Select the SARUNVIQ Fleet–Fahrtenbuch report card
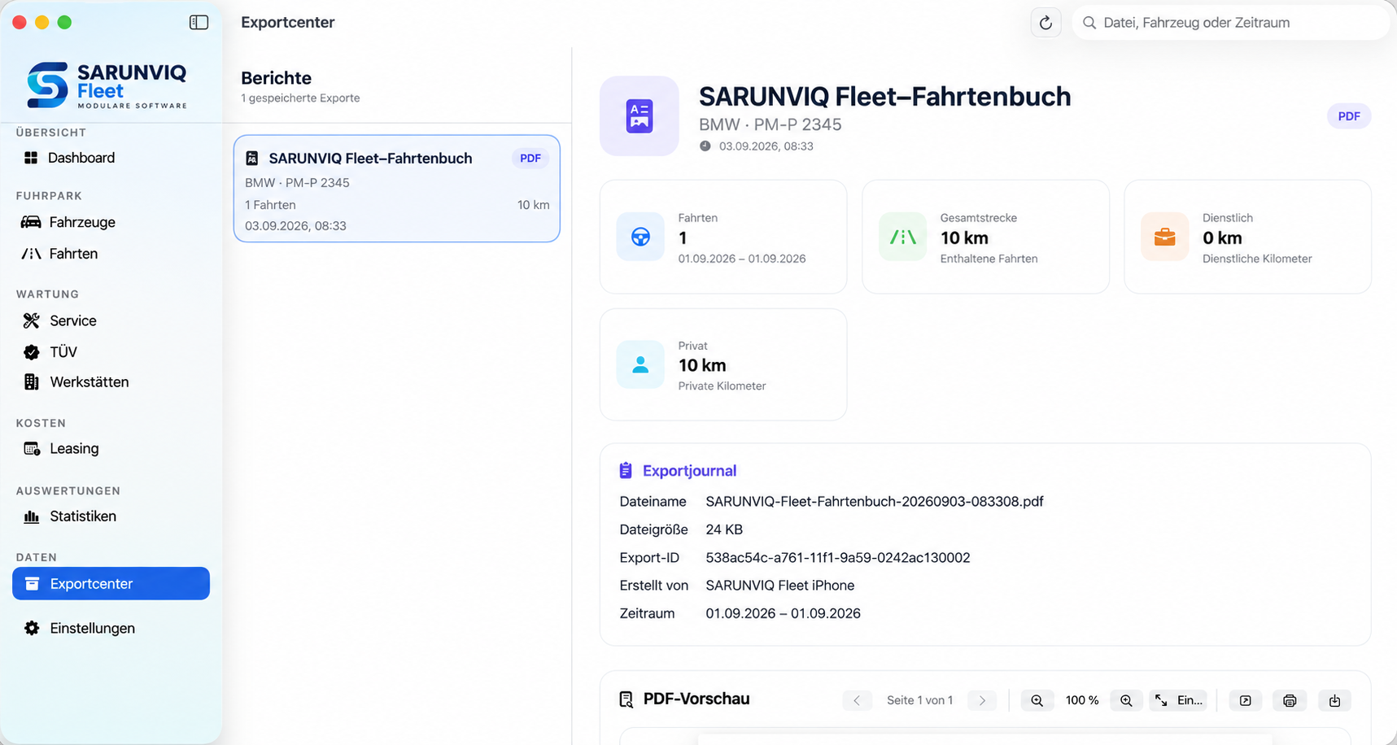The width and height of the screenshot is (1397, 745). point(397,189)
